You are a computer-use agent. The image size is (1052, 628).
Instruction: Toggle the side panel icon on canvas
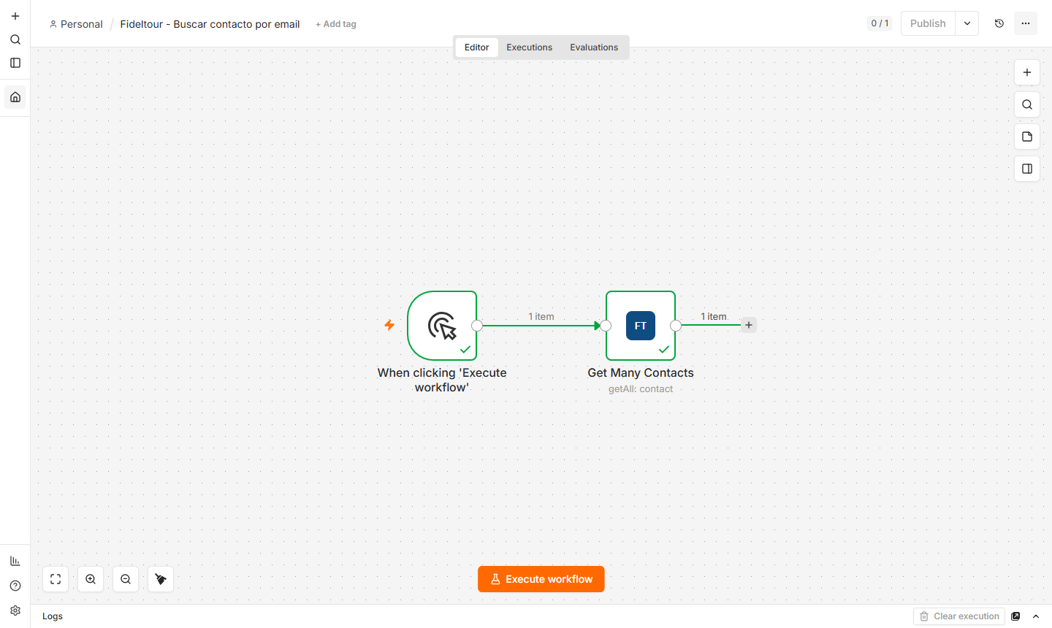[1027, 169]
